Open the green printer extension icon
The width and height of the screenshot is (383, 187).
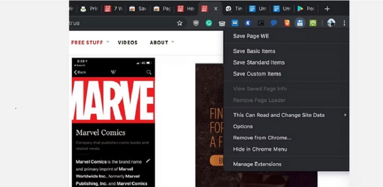click(313, 23)
